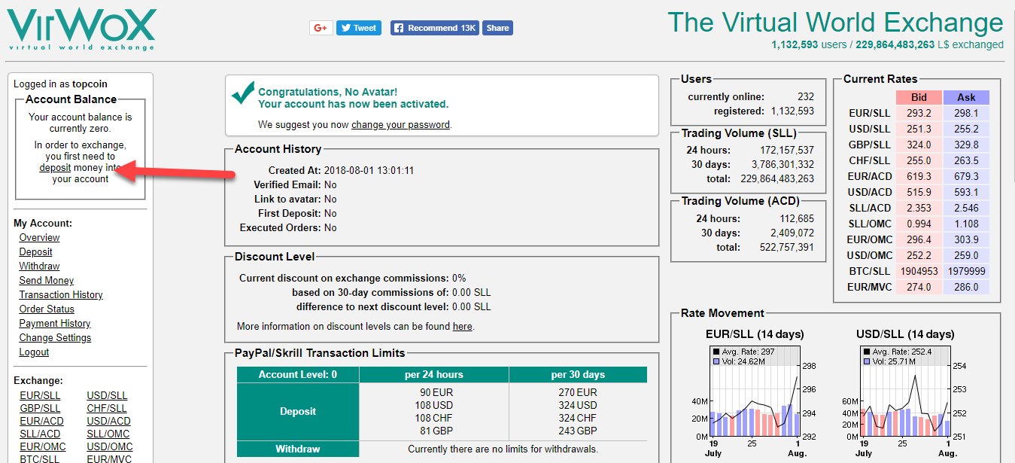Click BTC/SLL bid value 1904953
The width and height of the screenshot is (1015, 463).
pyautogui.click(x=919, y=271)
